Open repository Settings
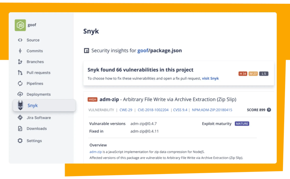290x179 pixels. tap(34, 141)
